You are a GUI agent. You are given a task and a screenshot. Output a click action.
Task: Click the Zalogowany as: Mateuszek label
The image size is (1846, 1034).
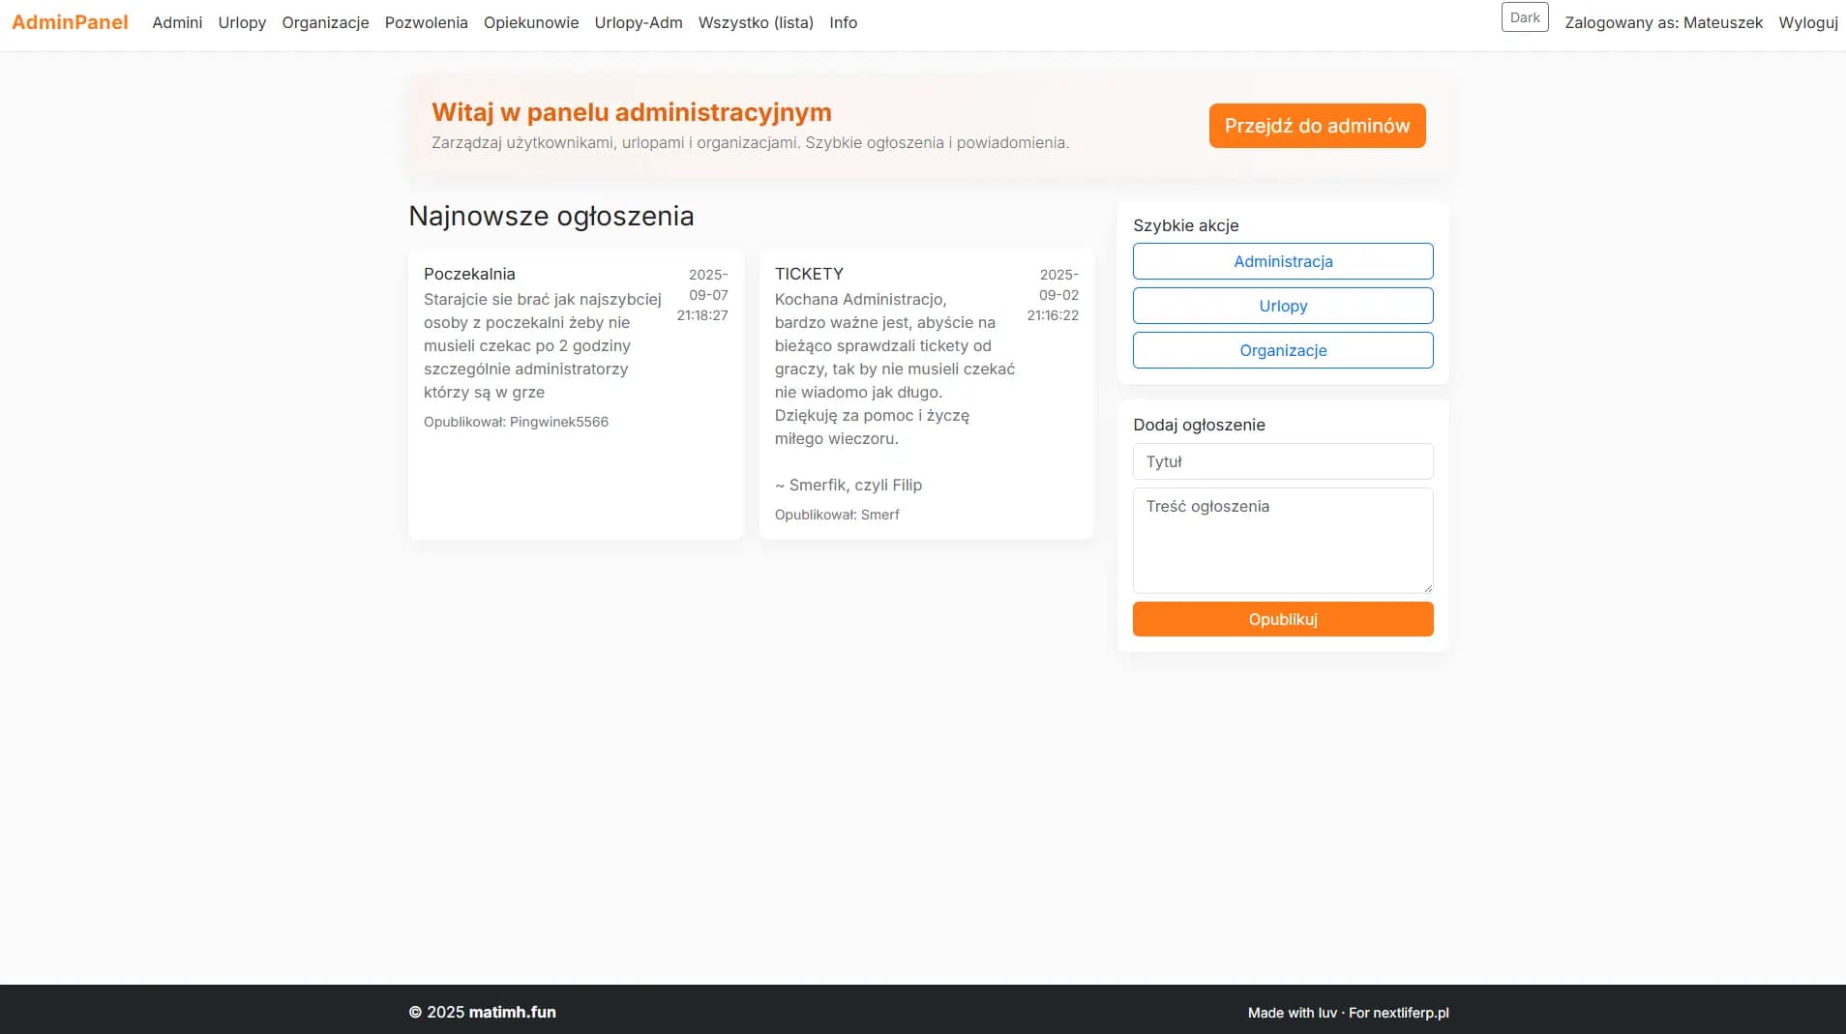pos(1663,22)
